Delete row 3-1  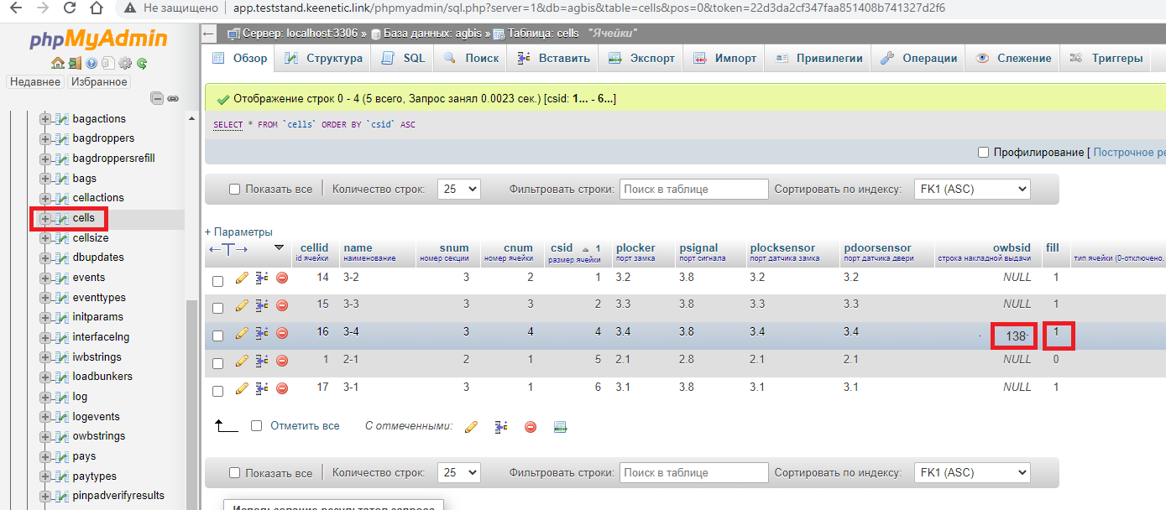(282, 388)
